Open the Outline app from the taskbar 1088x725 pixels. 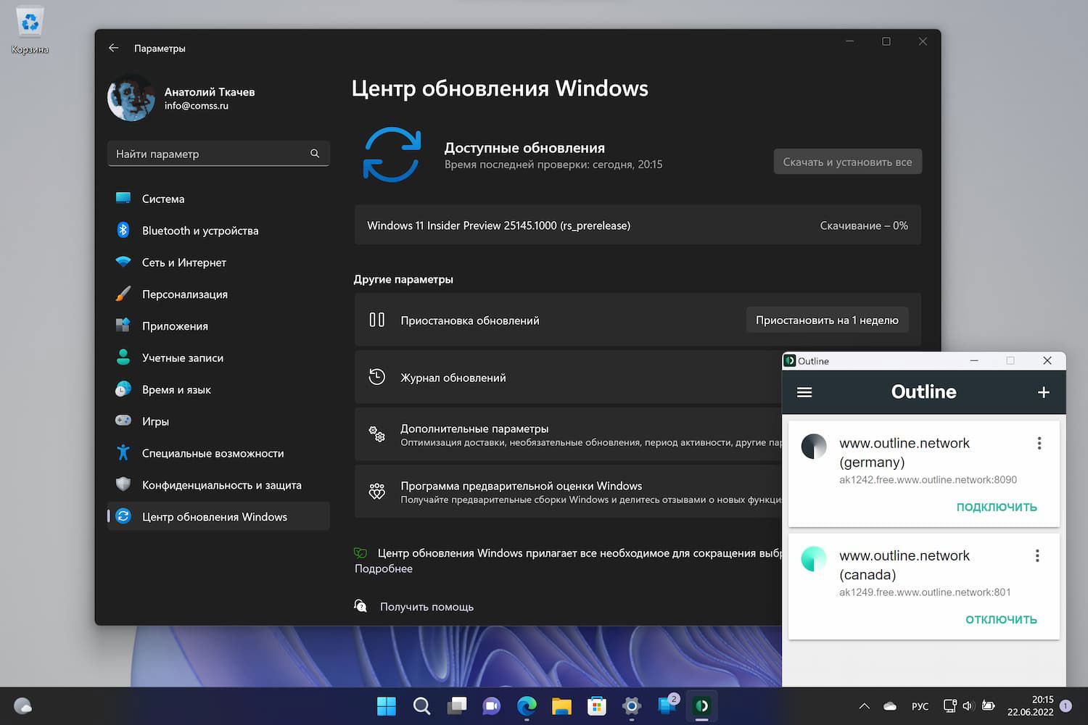click(701, 705)
